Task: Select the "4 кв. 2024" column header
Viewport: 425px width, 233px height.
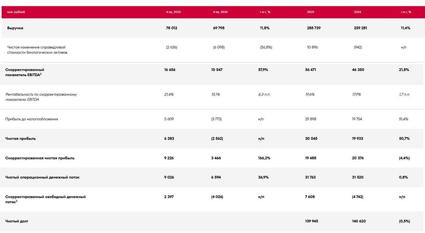Action: pyautogui.click(x=220, y=12)
